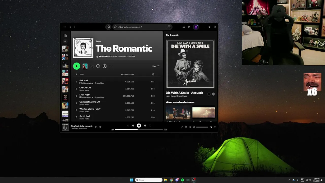325x183 pixels.
Task: Enter full screen player view
Action: coord(215,127)
